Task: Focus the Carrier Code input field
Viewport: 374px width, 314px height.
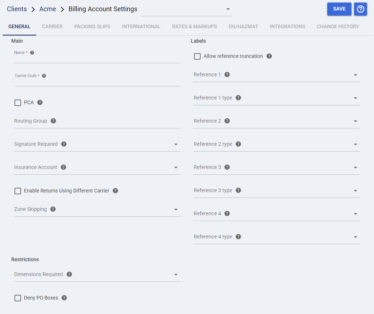Action: 97,82
